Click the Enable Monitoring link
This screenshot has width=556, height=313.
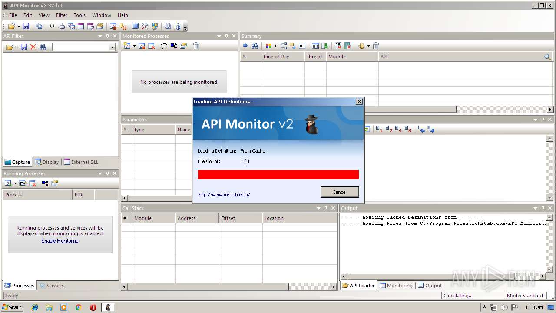[x=60, y=241]
